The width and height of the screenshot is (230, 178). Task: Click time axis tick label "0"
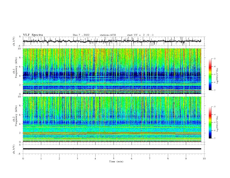coord(23,159)
